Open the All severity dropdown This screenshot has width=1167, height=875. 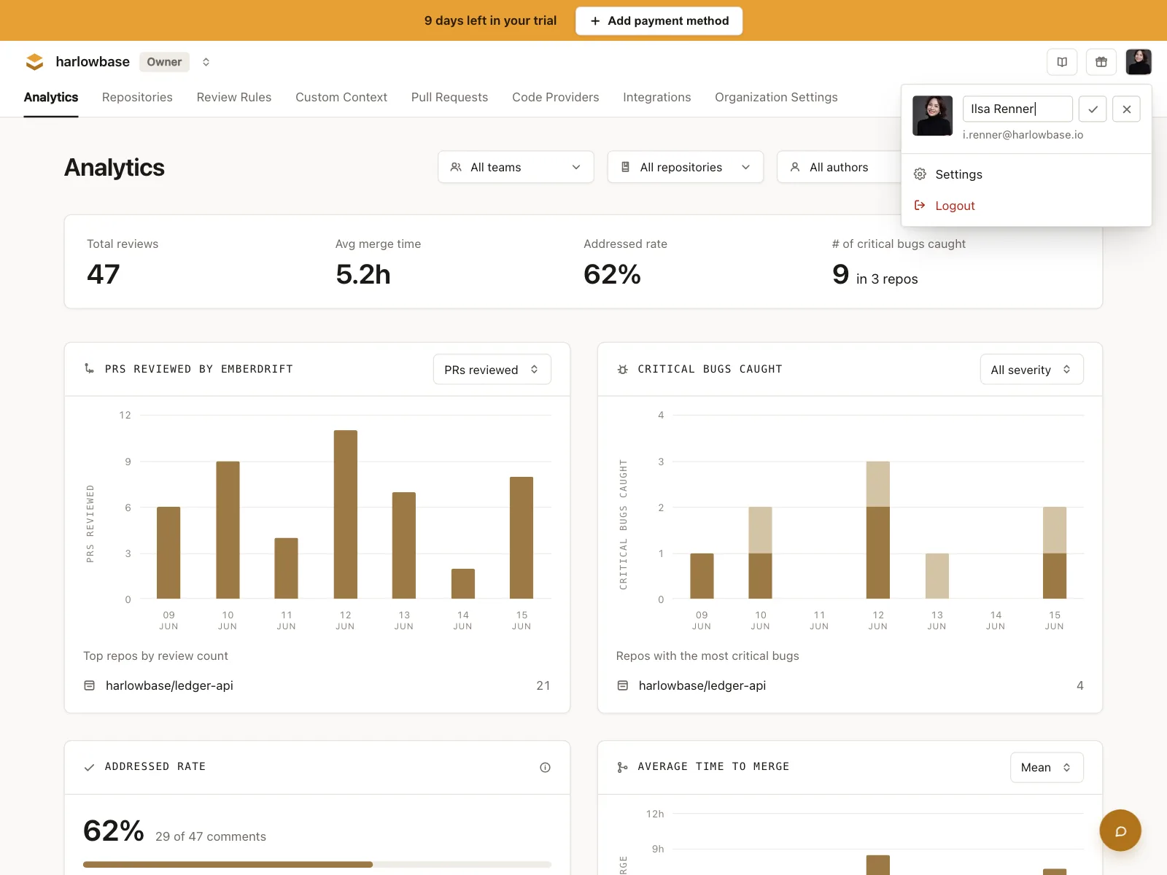coord(1032,370)
